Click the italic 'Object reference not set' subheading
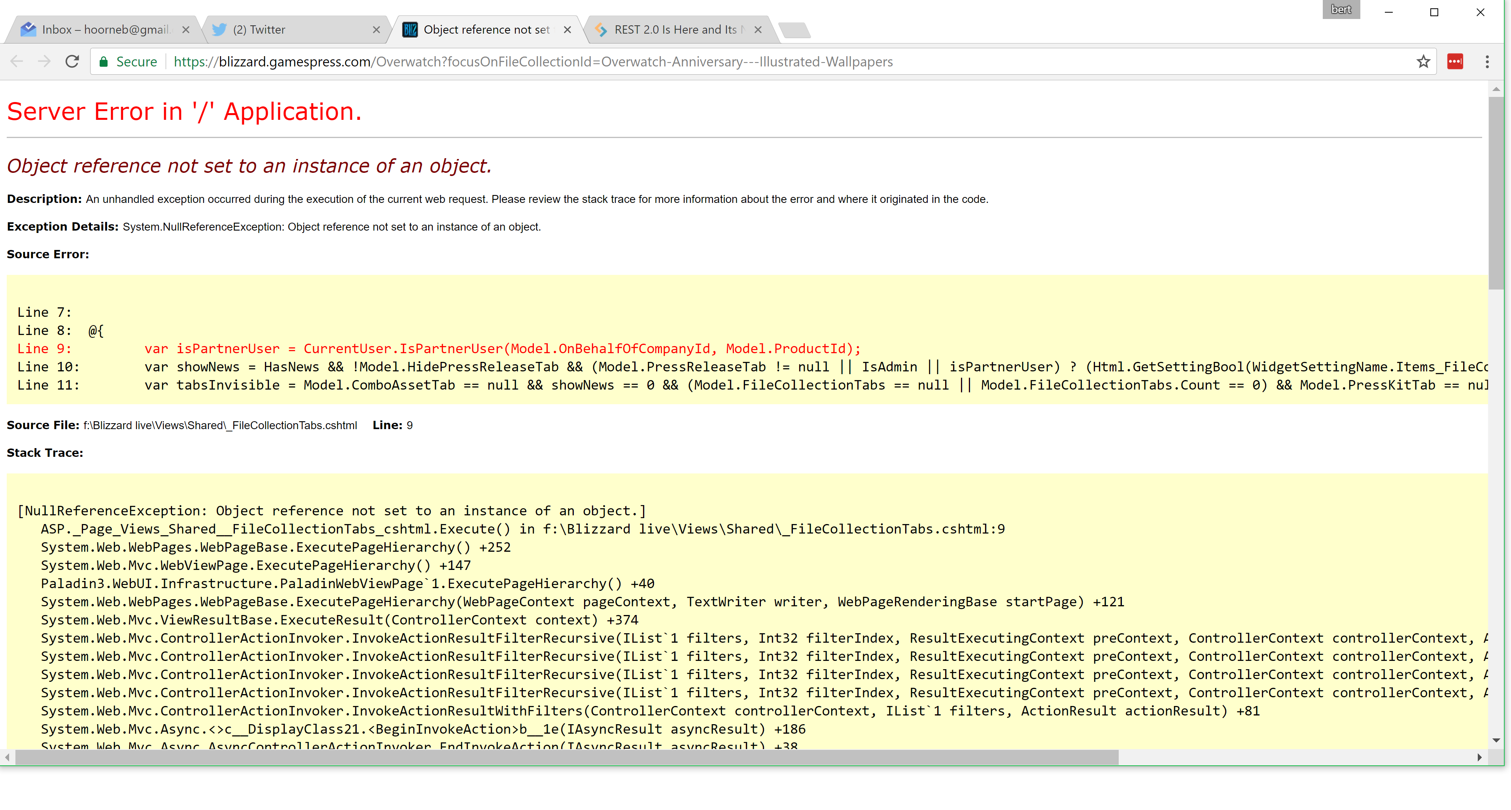1511x810 pixels. [x=249, y=166]
